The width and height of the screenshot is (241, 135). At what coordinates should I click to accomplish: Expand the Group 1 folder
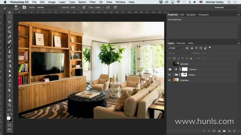[173, 75]
